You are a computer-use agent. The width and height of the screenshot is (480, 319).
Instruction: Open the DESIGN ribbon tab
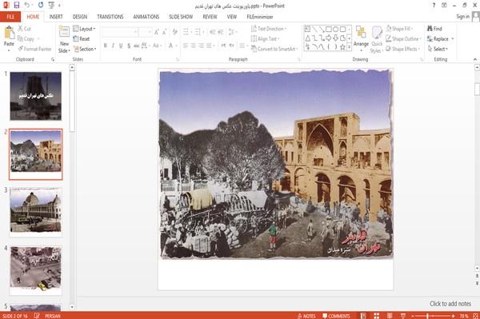80,17
